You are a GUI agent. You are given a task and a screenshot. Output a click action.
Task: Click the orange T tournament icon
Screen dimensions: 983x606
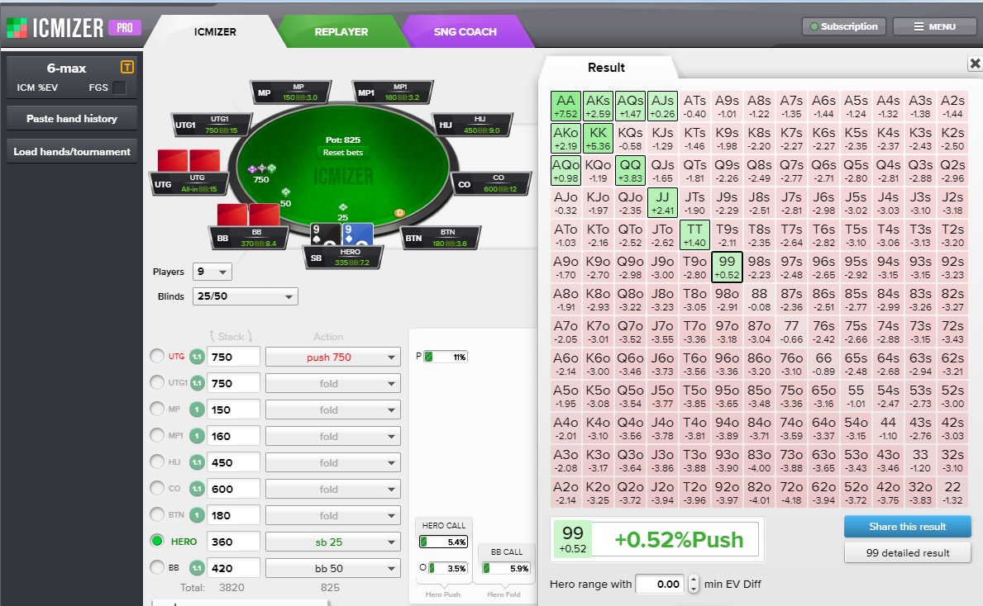126,67
